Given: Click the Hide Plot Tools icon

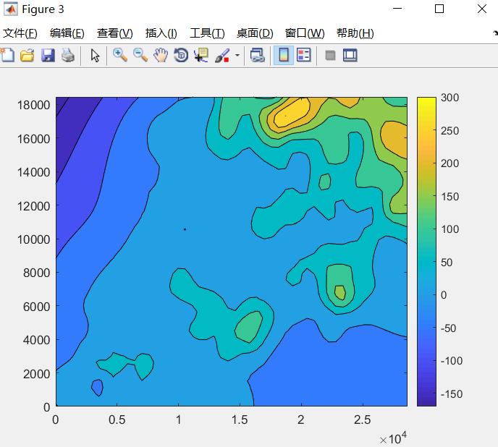Looking at the screenshot, I should coord(330,55).
